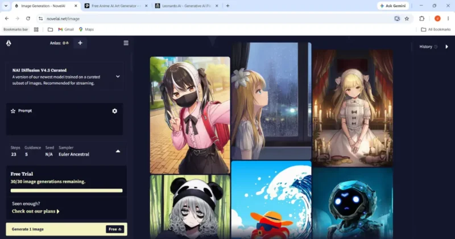Open the Extensions puzzle icon
This screenshot has height=239, width=455.
[x=421, y=19]
